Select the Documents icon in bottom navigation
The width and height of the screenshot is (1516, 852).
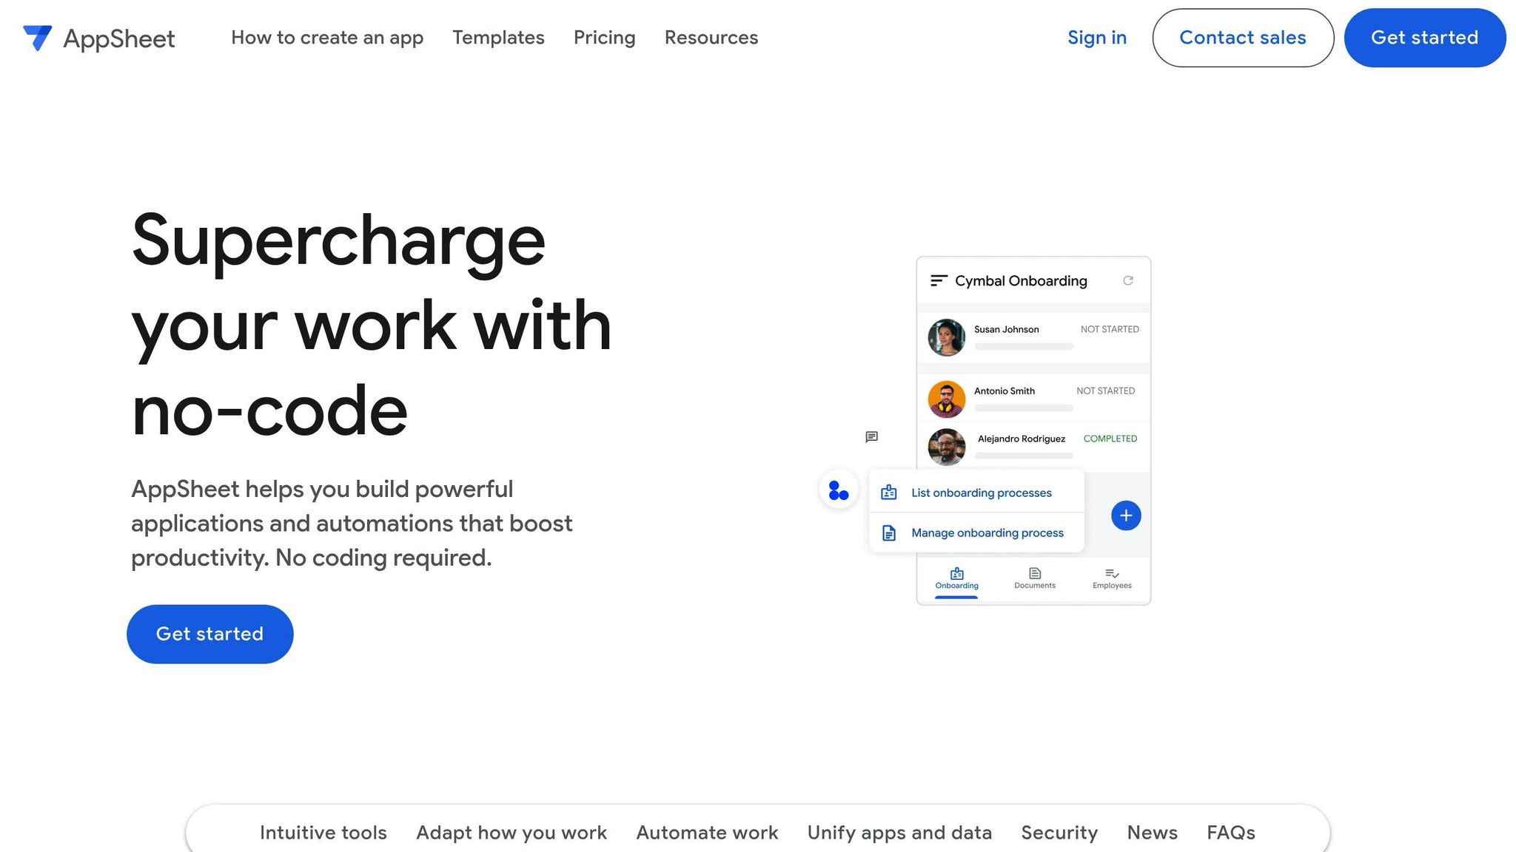1034,574
